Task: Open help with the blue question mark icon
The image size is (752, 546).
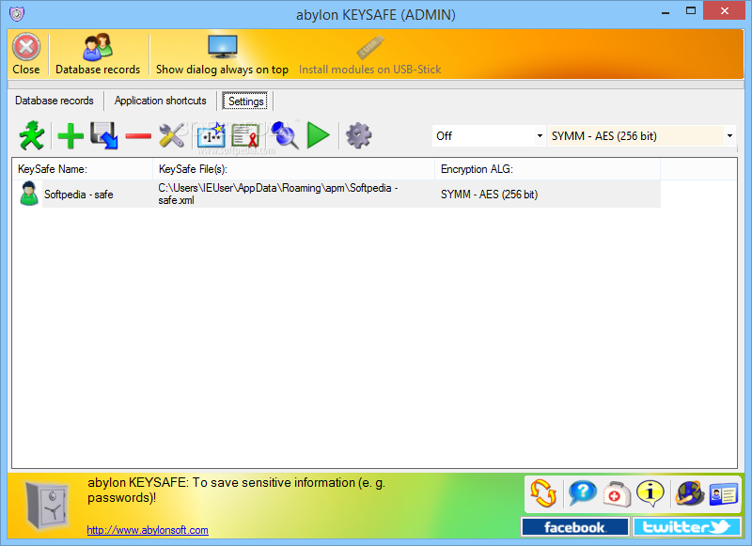Action: (x=582, y=493)
